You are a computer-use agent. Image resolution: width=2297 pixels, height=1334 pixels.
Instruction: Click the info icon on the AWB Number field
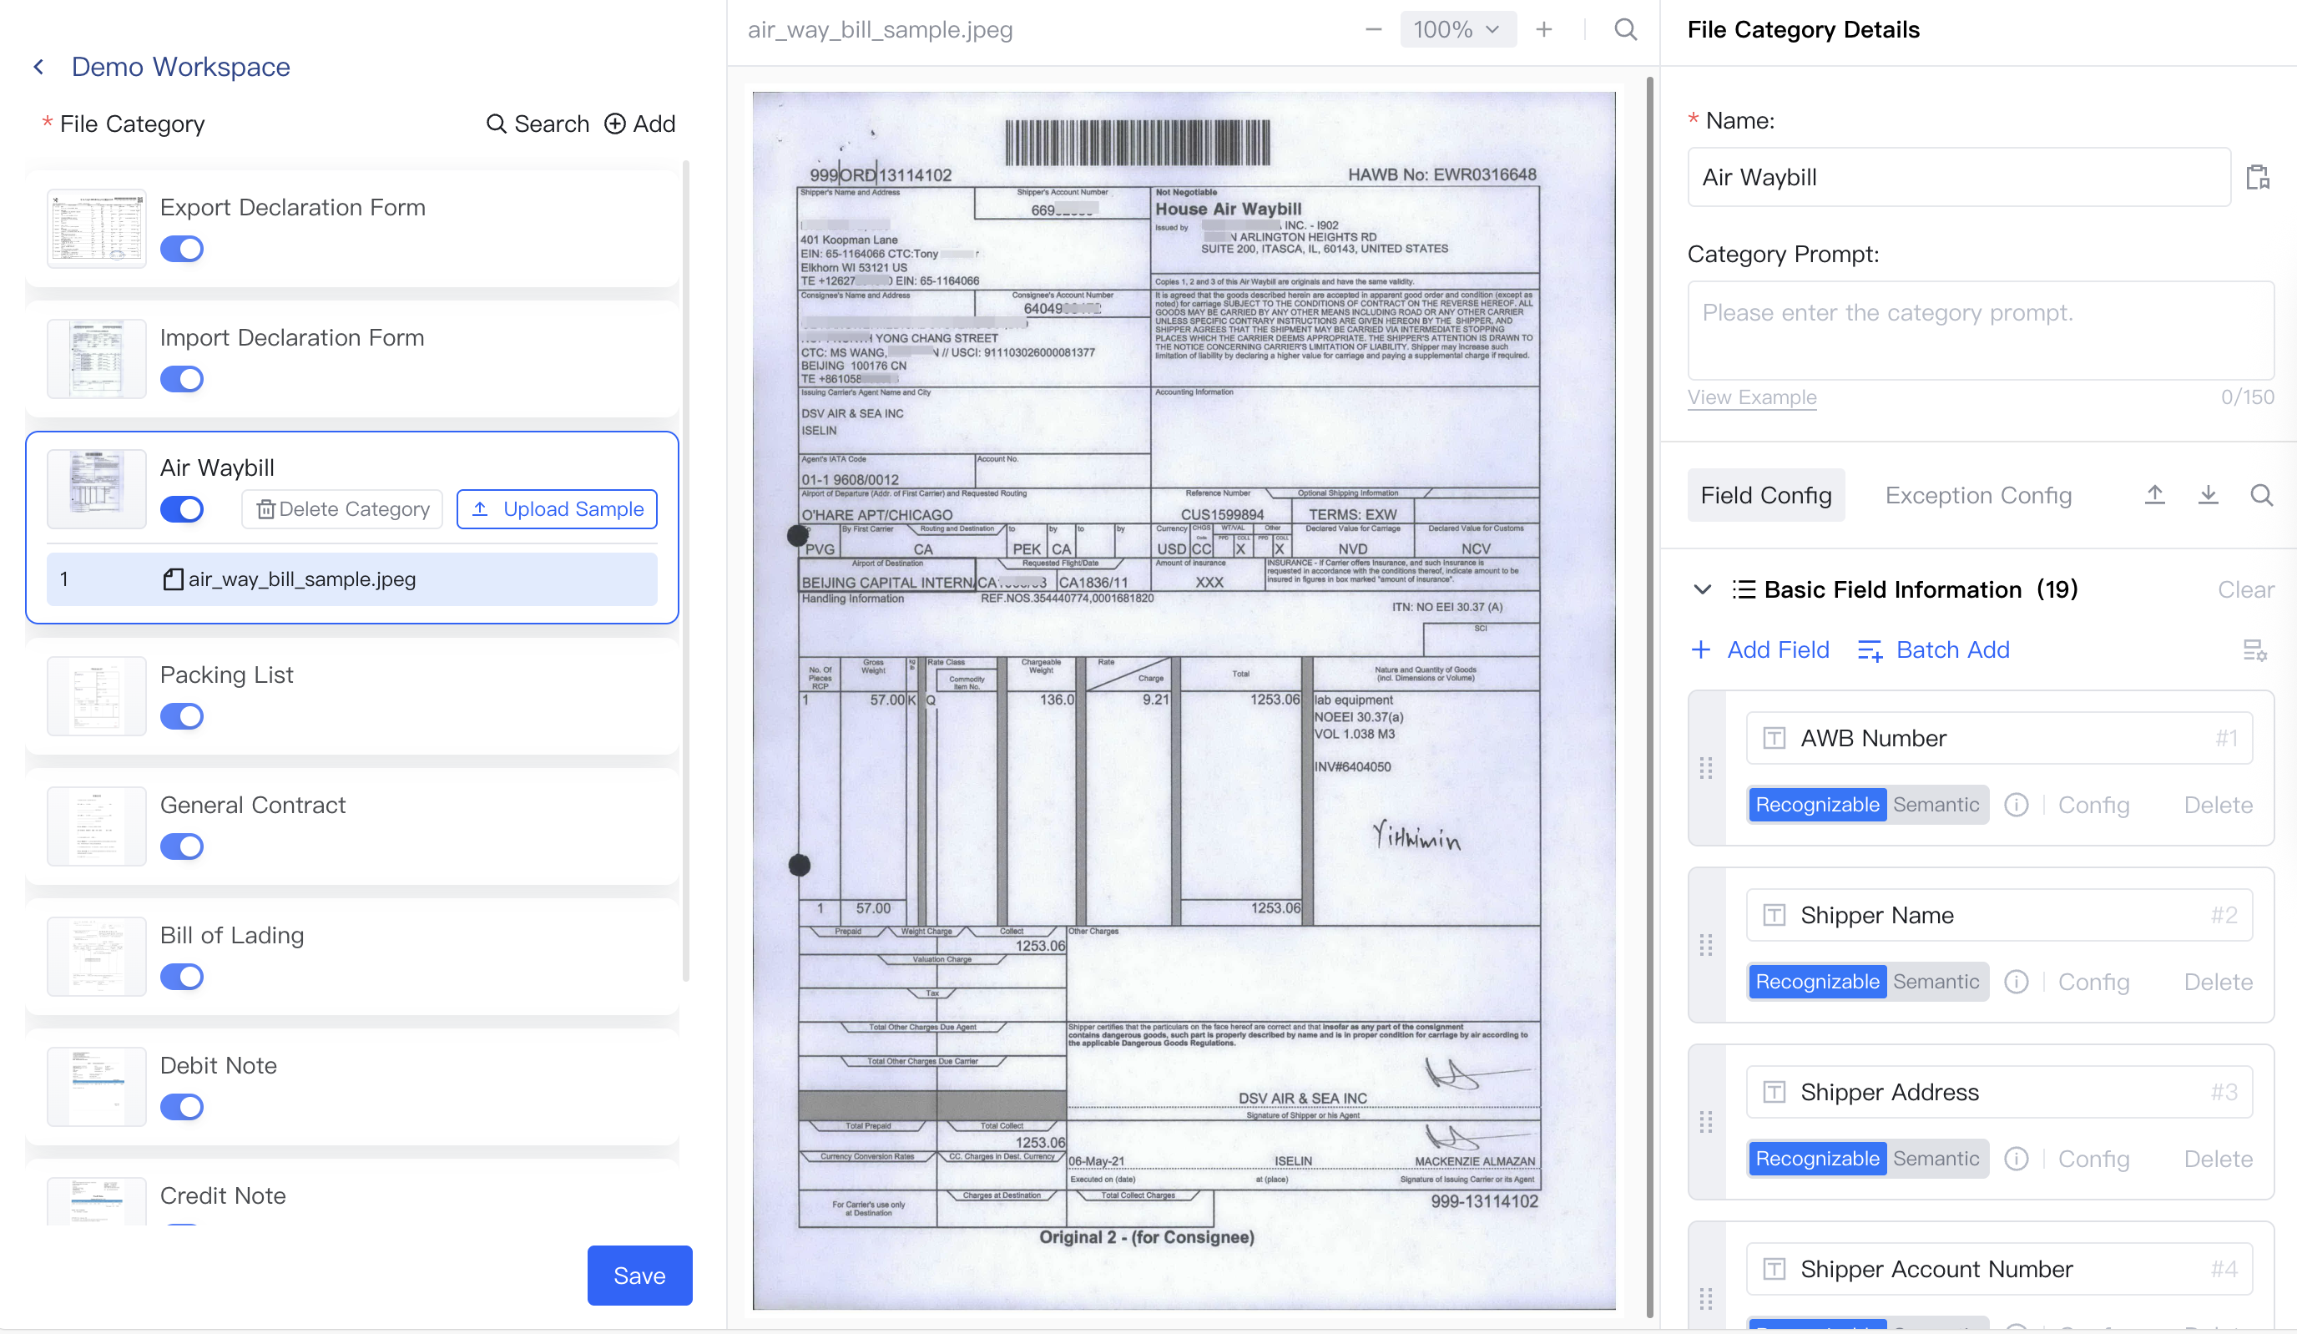pos(2017,804)
